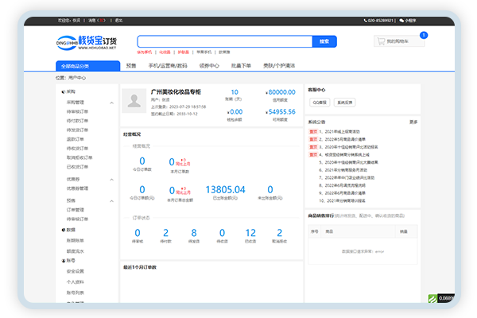
Task: Click the user avatar placeholder image
Action: point(133,101)
